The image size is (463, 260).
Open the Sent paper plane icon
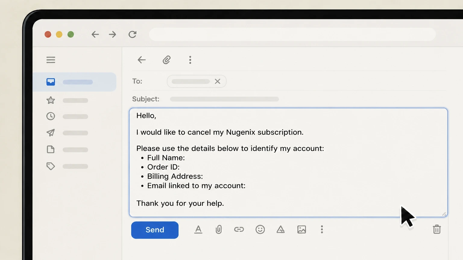[x=51, y=133]
